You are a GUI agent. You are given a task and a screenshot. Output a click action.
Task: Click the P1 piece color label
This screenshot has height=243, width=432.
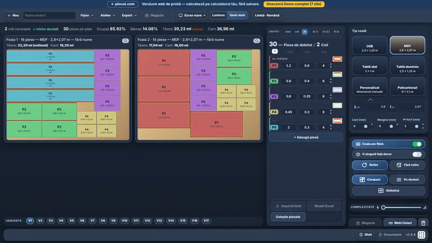click(x=274, y=65)
